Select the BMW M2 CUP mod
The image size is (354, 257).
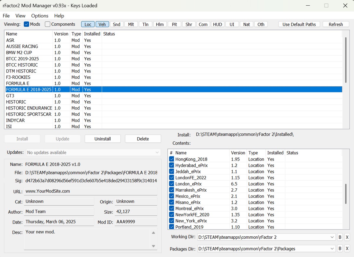(174, 53)
